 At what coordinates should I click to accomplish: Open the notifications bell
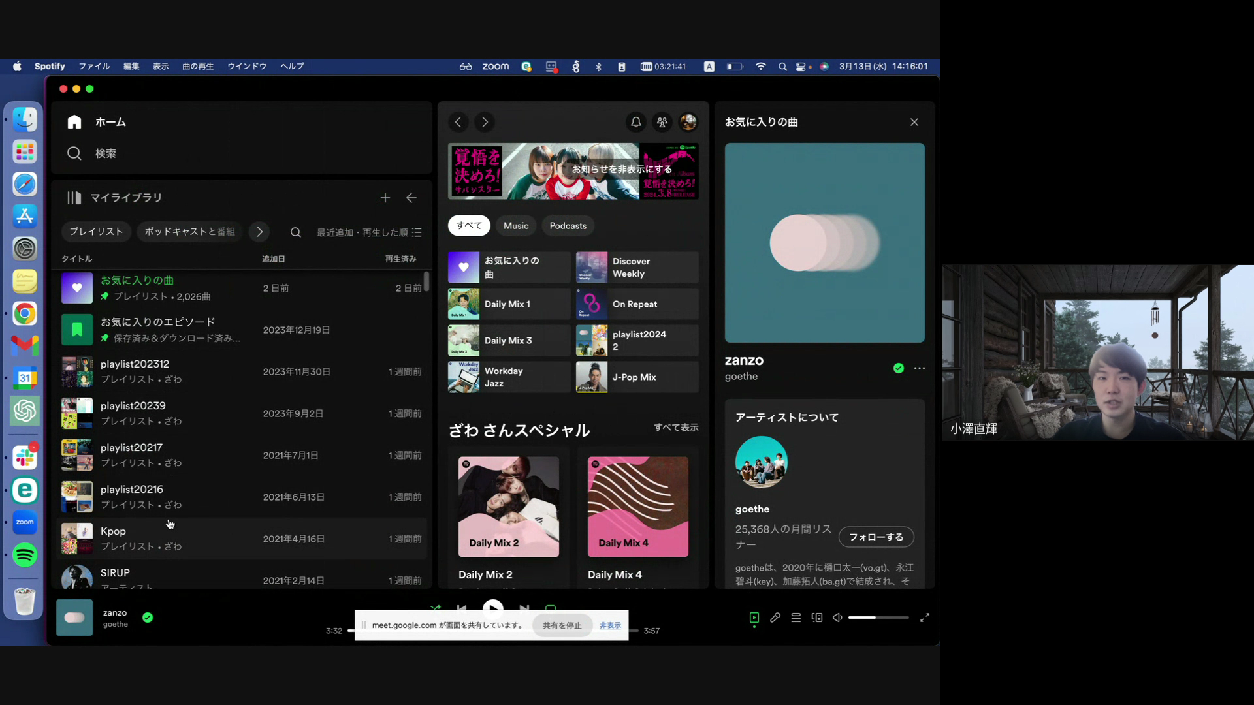pos(635,122)
